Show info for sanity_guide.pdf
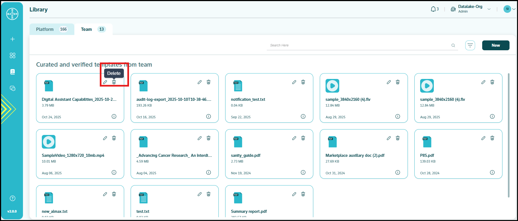This screenshot has height=221, width=518. (303, 172)
